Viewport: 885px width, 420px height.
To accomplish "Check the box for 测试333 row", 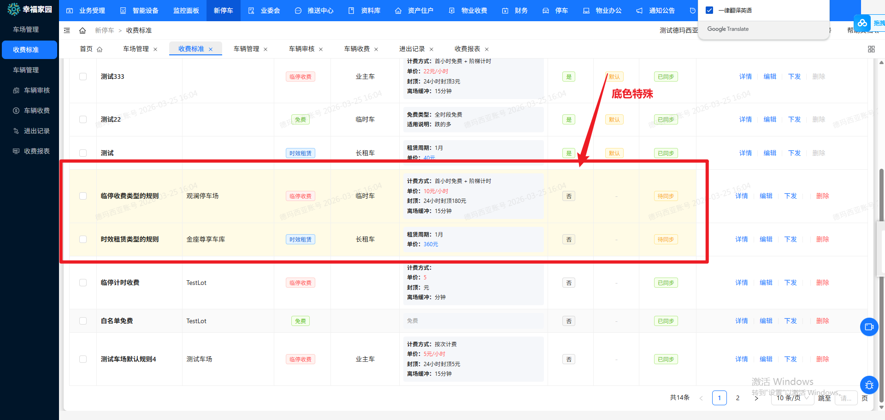I will 83,77.
